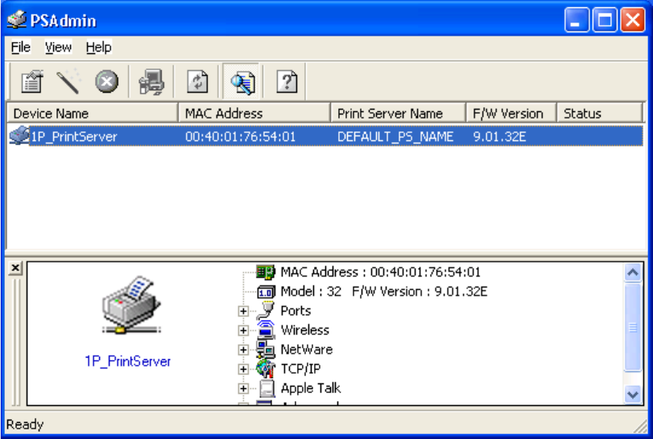Open the View menu

58,47
